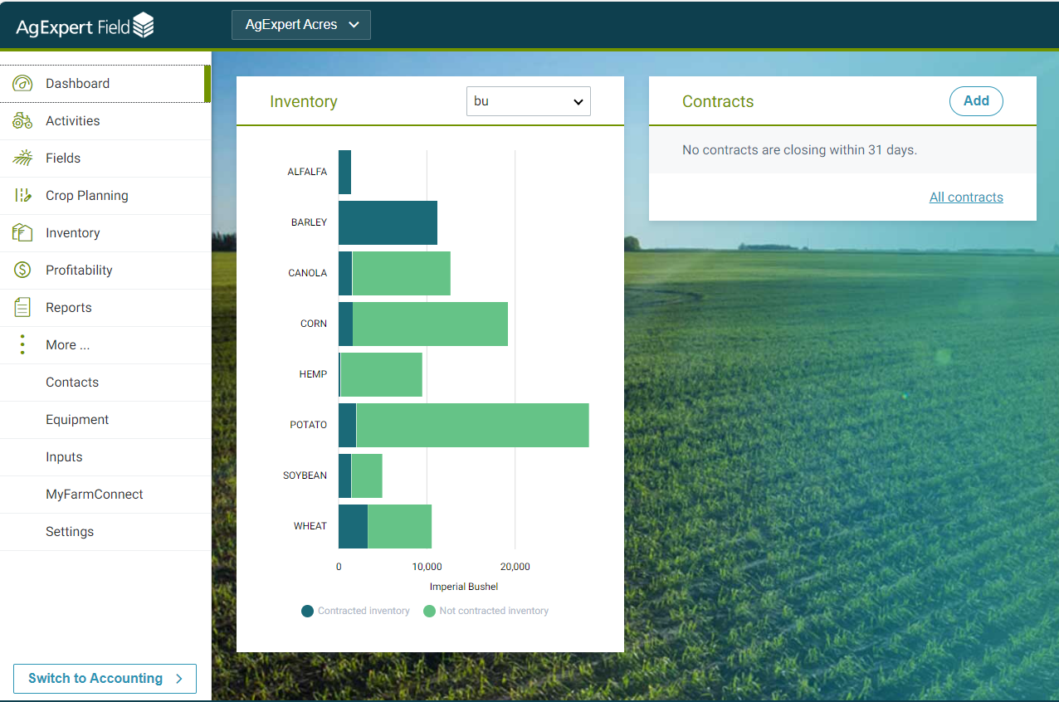Follow the All contracts link

[x=966, y=197]
